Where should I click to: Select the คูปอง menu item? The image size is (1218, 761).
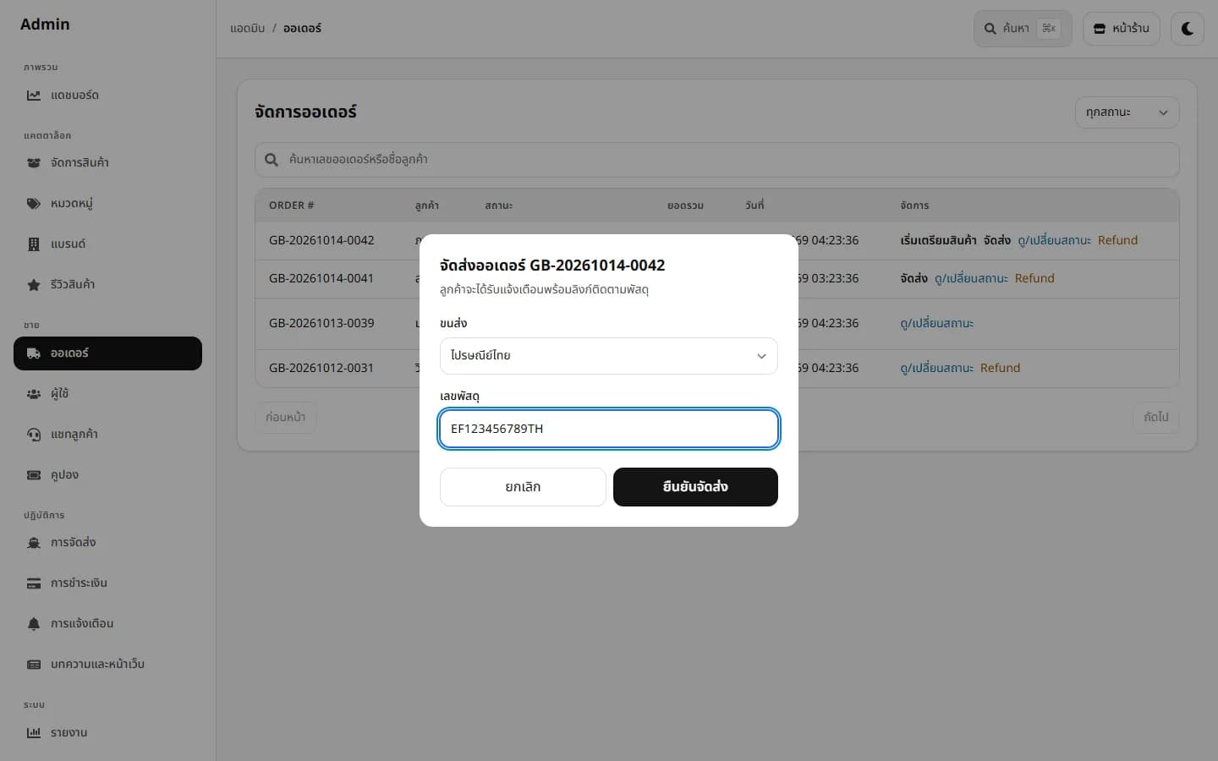107,475
